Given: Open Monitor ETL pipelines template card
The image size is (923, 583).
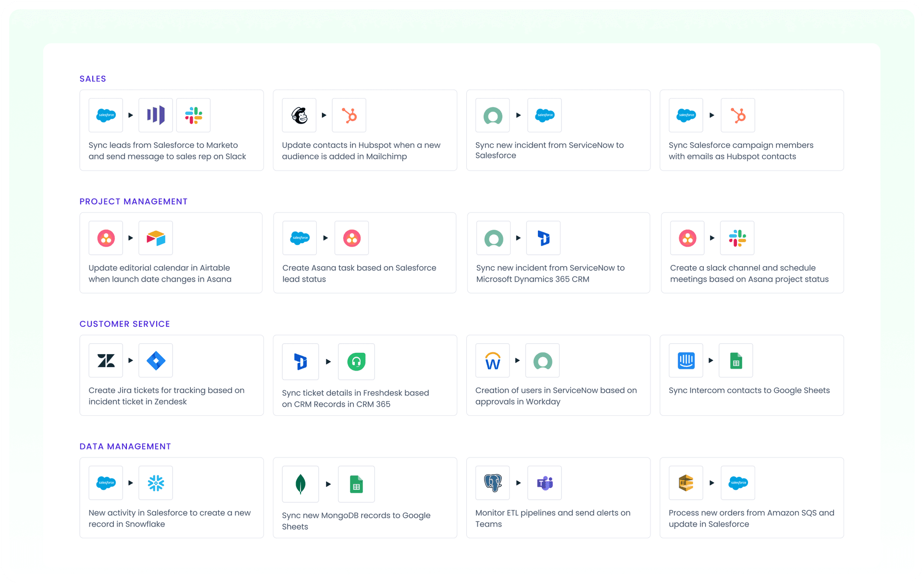Looking at the screenshot, I should (558, 518).
